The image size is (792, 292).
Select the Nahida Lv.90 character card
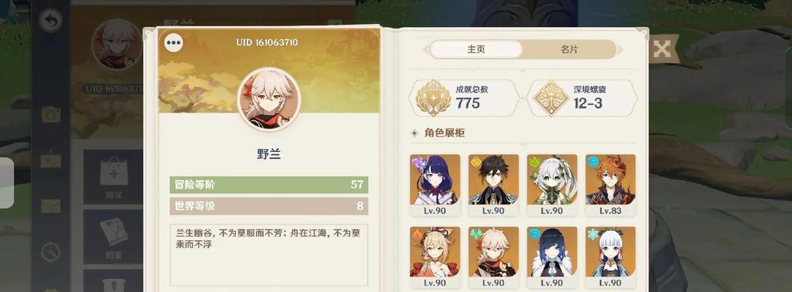tap(552, 185)
